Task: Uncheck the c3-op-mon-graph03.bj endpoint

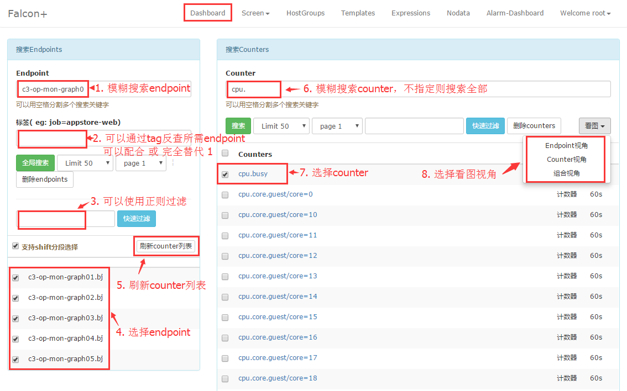Action: click(x=16, y=317)
